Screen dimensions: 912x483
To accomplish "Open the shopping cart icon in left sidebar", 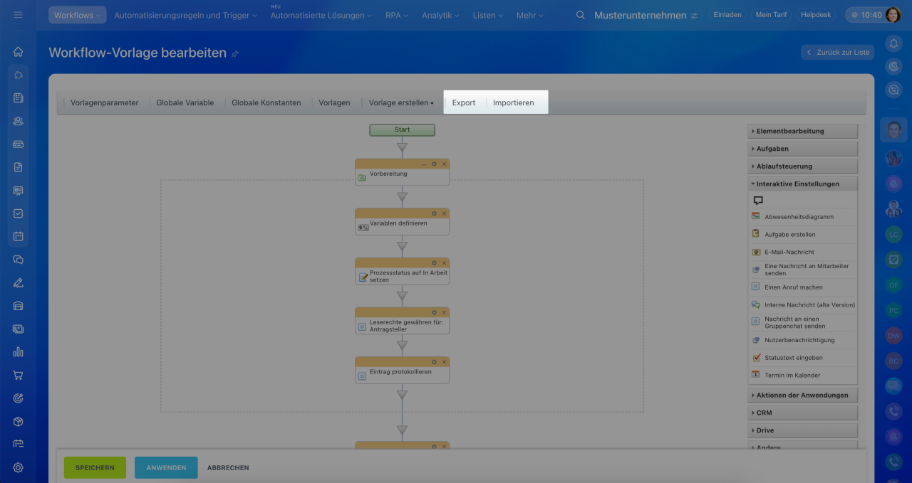I will click(19, 375).
